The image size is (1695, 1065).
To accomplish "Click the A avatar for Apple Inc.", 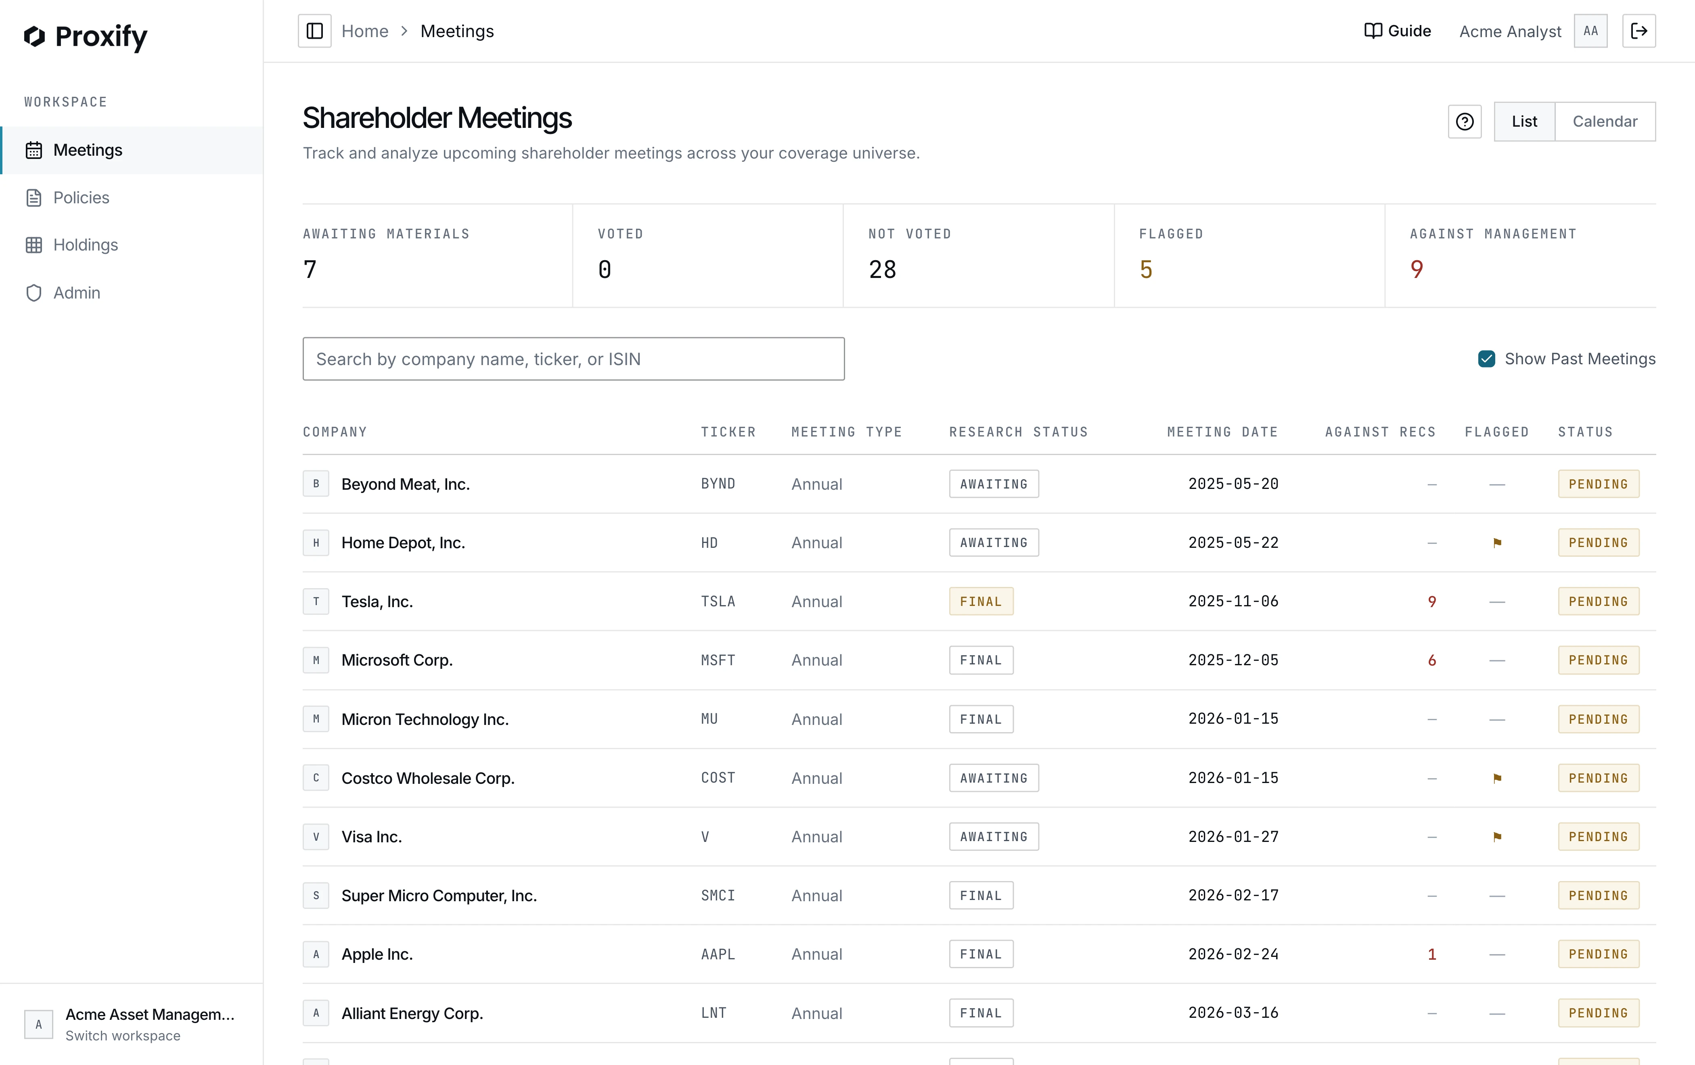I will pos(316,954).
